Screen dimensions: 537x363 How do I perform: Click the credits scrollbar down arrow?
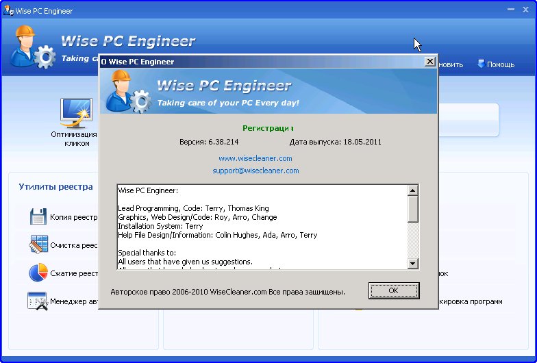click(x=412, y=263)
